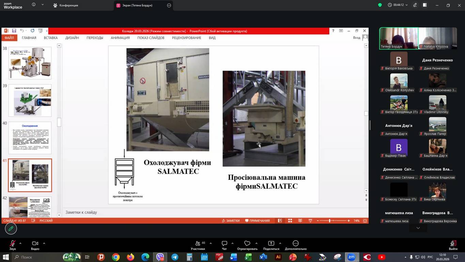The height and width of the screenshot is (262, 465).
Task: Select slide 40 thumbnail Охолодження
Action: [30, 138]
